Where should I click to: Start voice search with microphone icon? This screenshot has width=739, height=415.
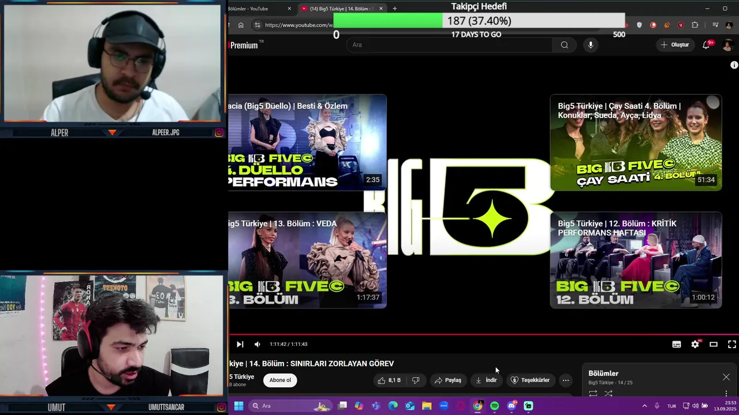click(x=590, y=45)
